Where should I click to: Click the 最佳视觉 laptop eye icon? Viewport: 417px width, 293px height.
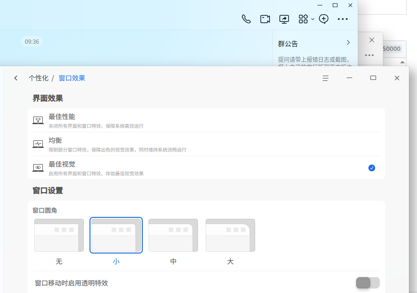pyautogui.click(x=38, y=168)
